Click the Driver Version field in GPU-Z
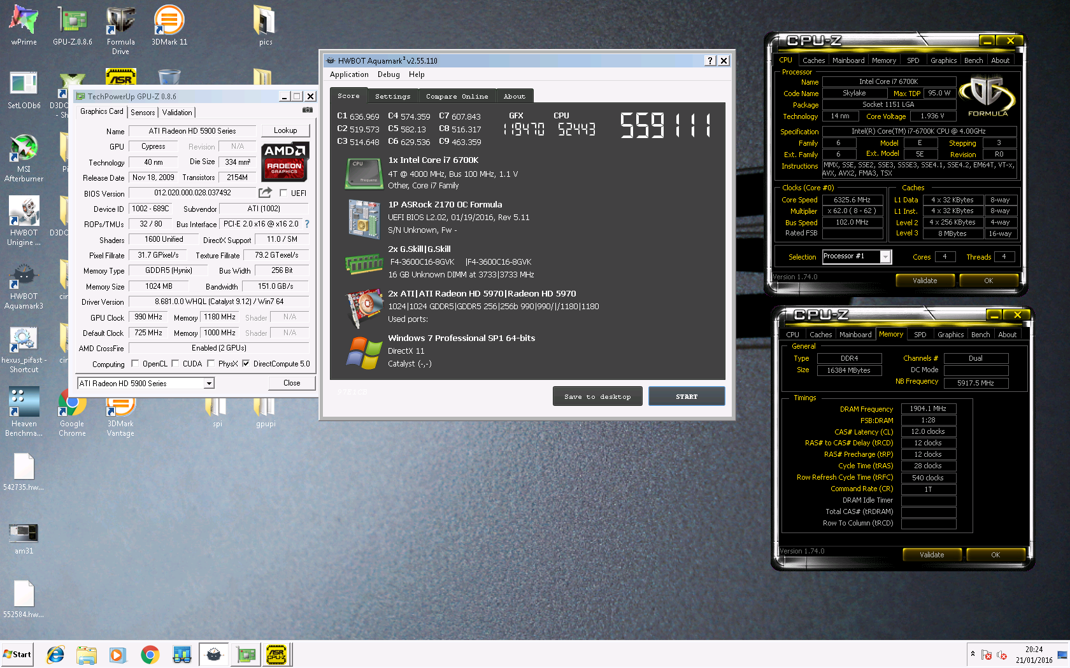1070x668 pixels. click(x=219, y=302)
